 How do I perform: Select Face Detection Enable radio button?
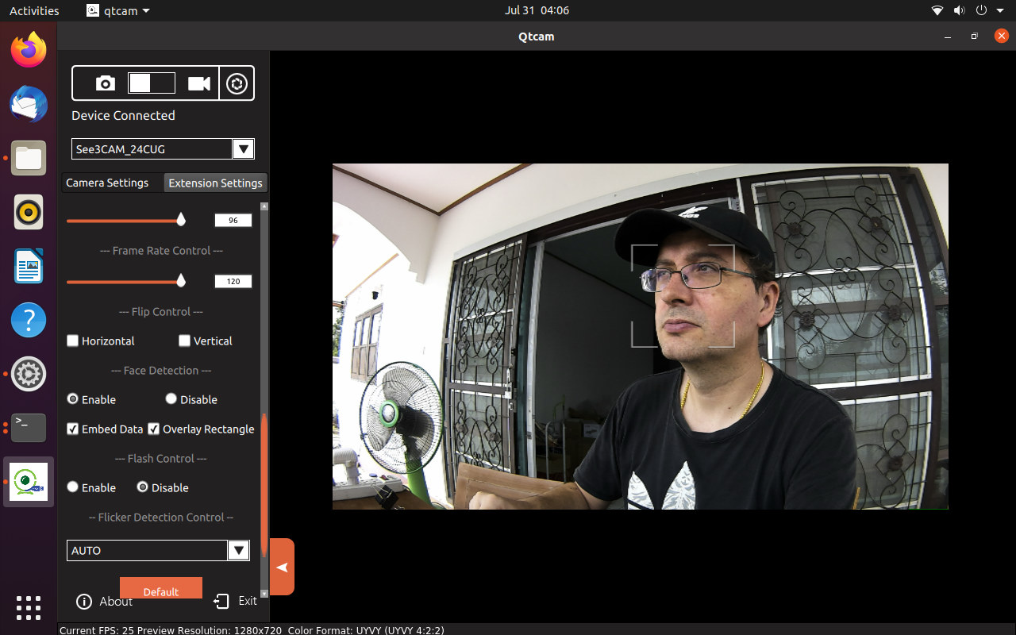[73, 399]
